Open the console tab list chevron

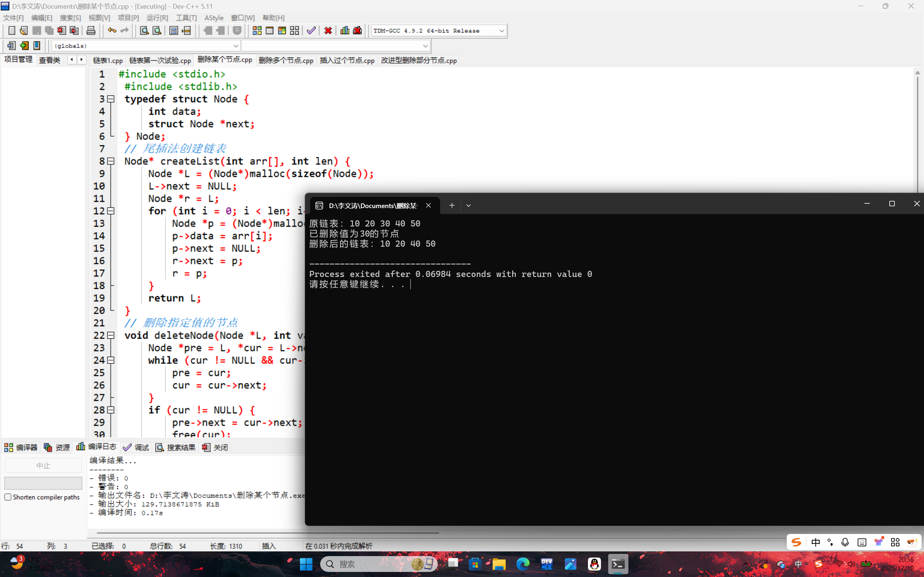point(468,206)
